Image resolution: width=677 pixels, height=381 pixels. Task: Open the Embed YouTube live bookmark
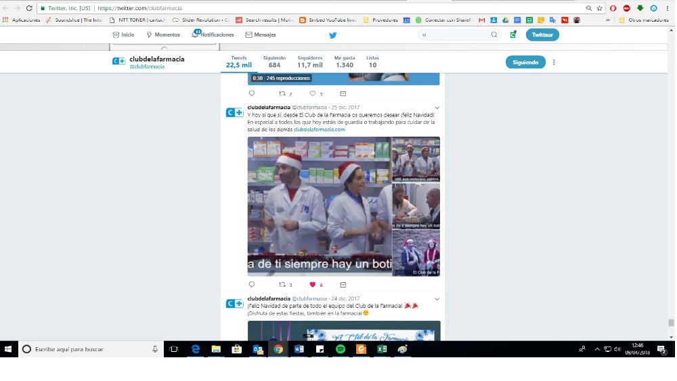(328, 20)
